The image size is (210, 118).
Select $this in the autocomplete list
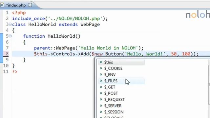pyautogui.click(x=121, y=62)
